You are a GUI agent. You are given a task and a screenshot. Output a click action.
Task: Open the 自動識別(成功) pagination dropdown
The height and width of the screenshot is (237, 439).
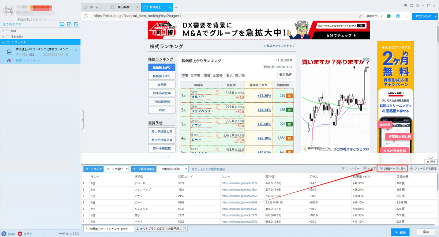172,169
